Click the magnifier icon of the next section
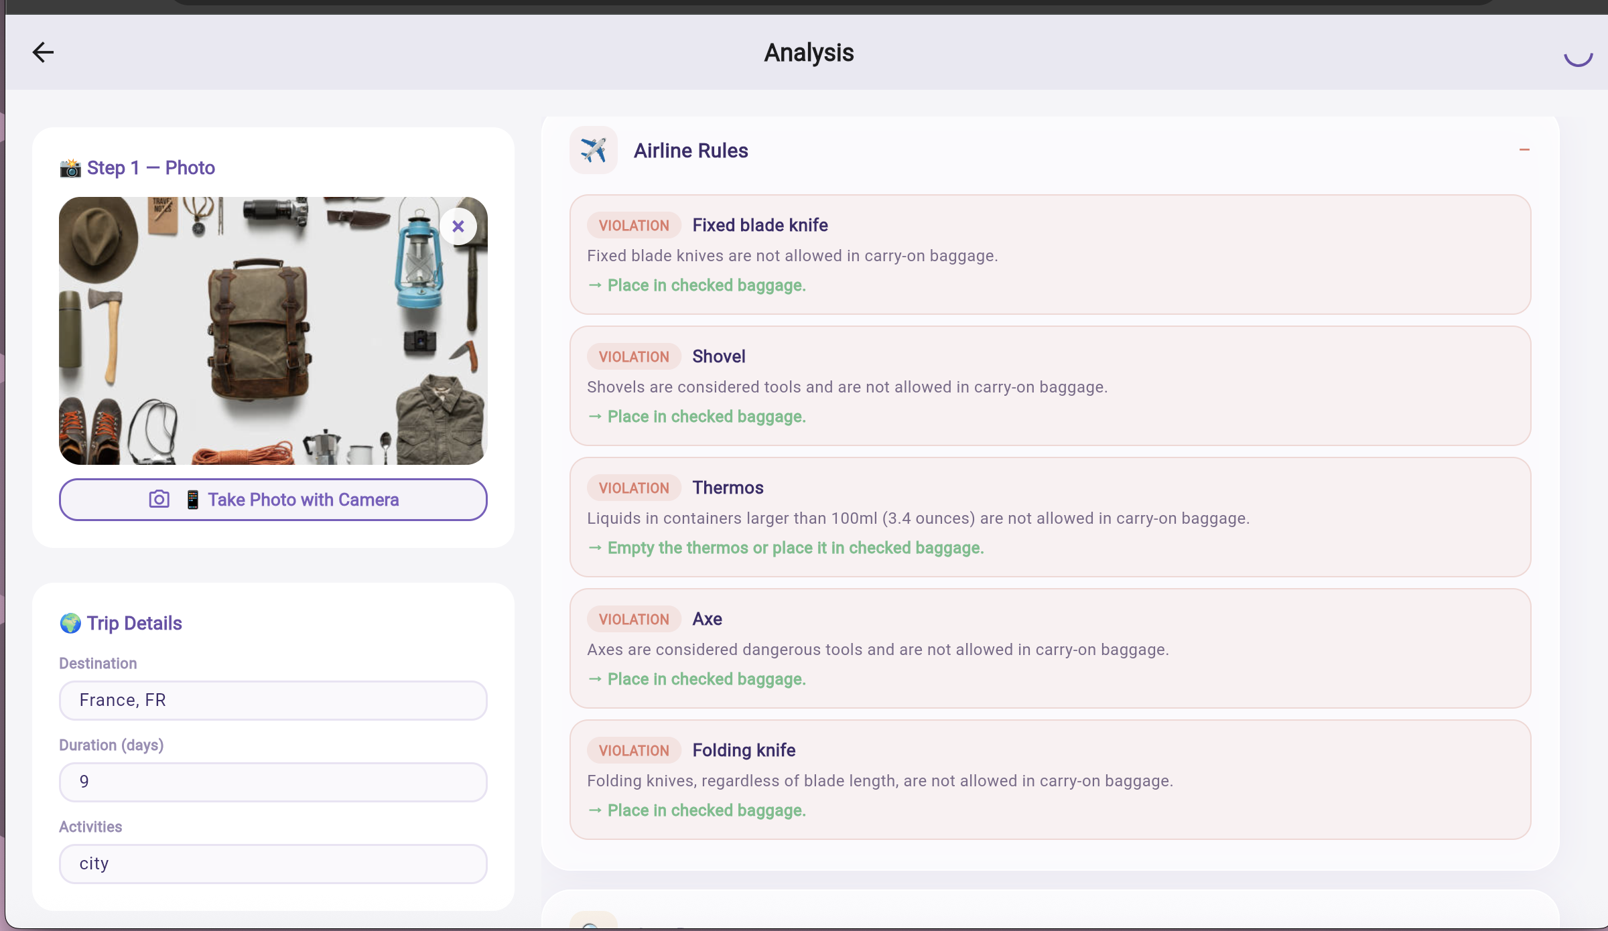1608x931 pixels. [592, 923]
